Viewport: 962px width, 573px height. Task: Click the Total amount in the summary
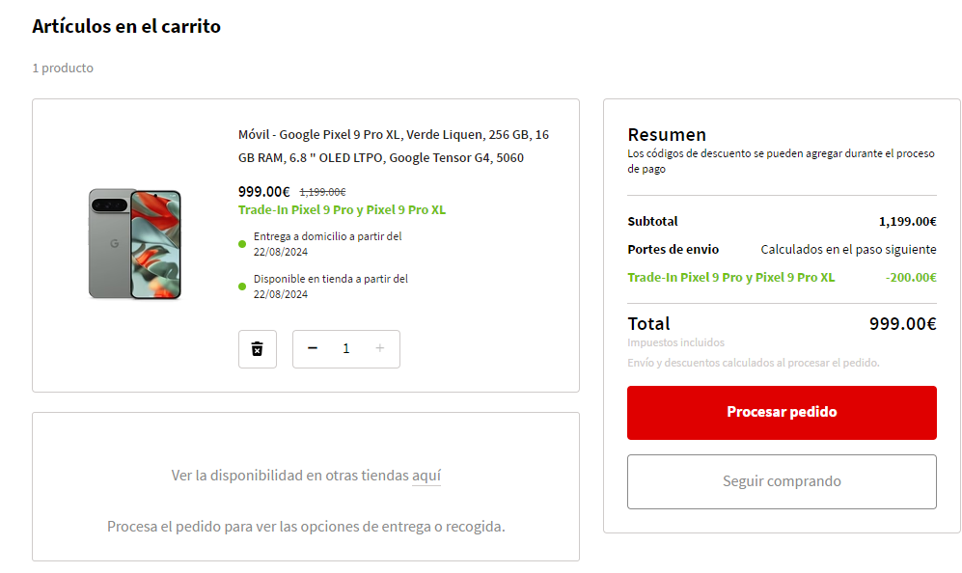point(902,324)
